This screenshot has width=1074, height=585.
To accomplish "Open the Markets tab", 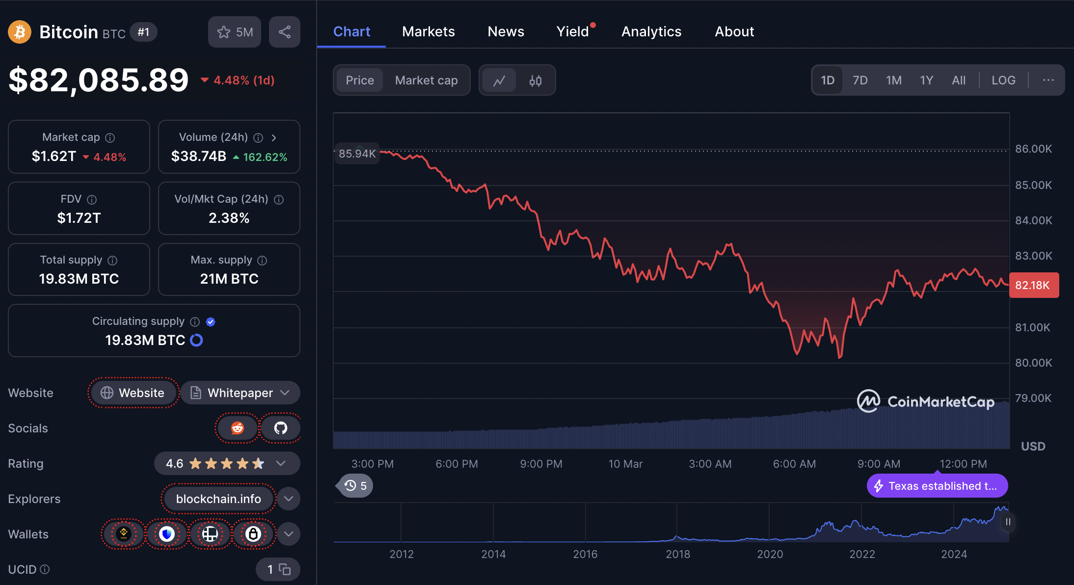I will 428,32.
